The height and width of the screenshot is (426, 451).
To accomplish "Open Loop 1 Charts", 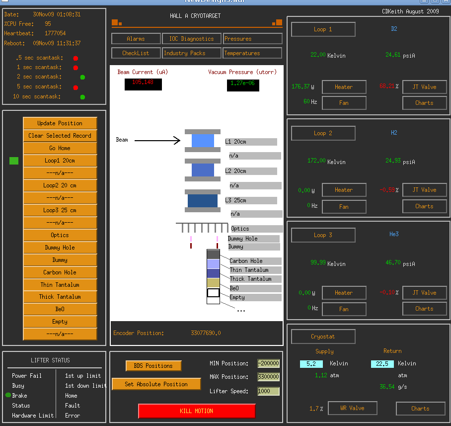I will 425,103.
